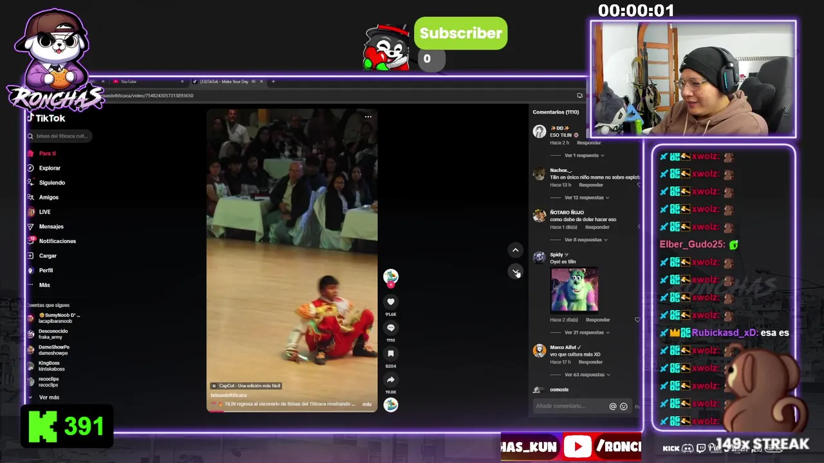Viewport: 824px width, 463px height.
Task: Click the comments bubble icon
Action: tap(391, 327)
